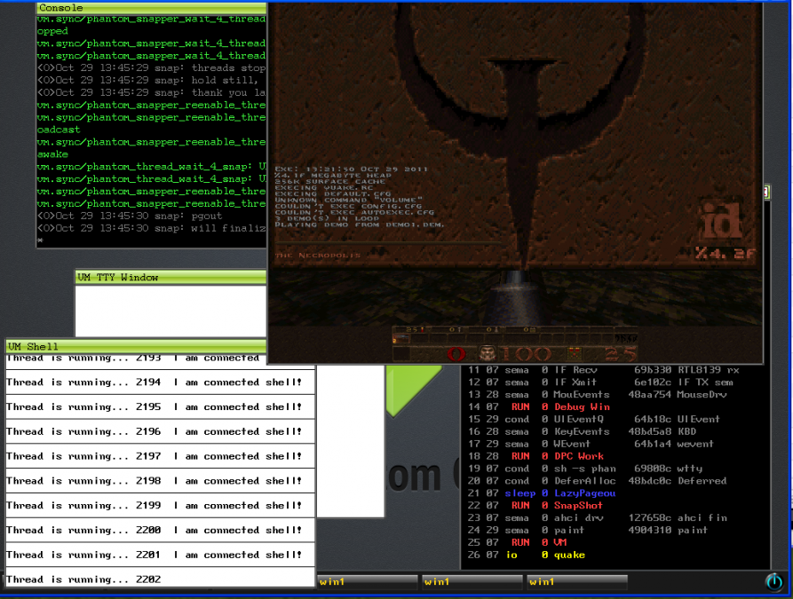Click console line '13:45:30 snap: will finaliz'
The image size is (793, 599).
pyautogui.click(x=151, y=228)
